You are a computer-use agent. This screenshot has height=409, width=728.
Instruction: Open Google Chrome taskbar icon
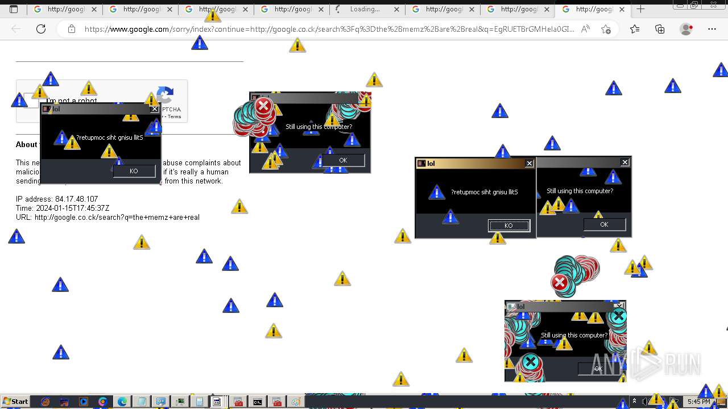(x=103, y=402)
